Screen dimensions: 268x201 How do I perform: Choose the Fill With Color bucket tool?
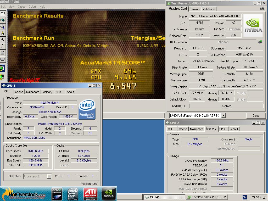coord(3,20)
